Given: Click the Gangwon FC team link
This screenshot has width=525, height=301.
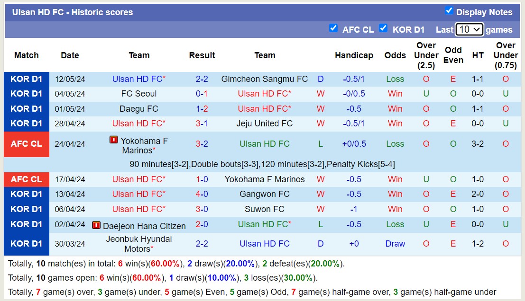Looking at the screenshot, I should click(264, 194).
